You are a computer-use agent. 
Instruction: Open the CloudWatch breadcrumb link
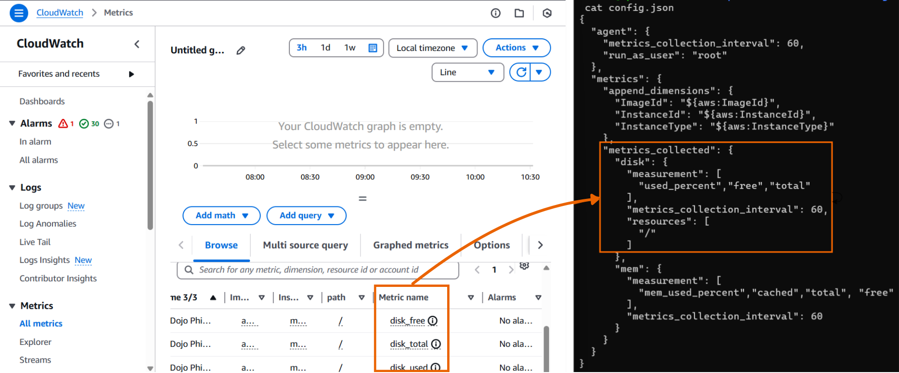(x=60, y=13)
